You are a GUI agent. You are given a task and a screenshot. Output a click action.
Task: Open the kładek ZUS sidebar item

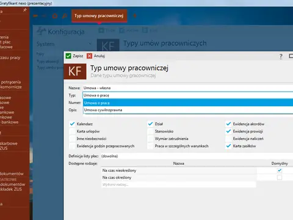11,189
